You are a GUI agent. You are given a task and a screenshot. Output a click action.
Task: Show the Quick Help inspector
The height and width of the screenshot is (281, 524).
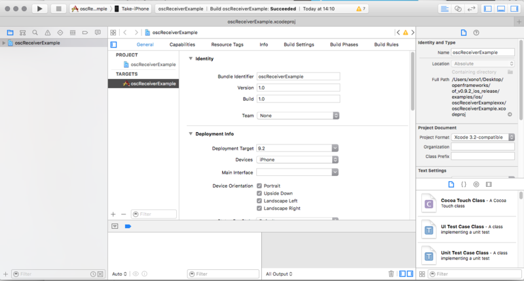click(x=476, y=32)
